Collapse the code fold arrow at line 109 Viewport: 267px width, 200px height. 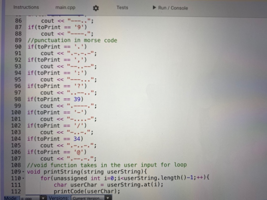23,172
